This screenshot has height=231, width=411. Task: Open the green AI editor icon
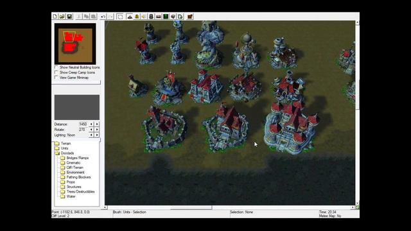point(166,17)
